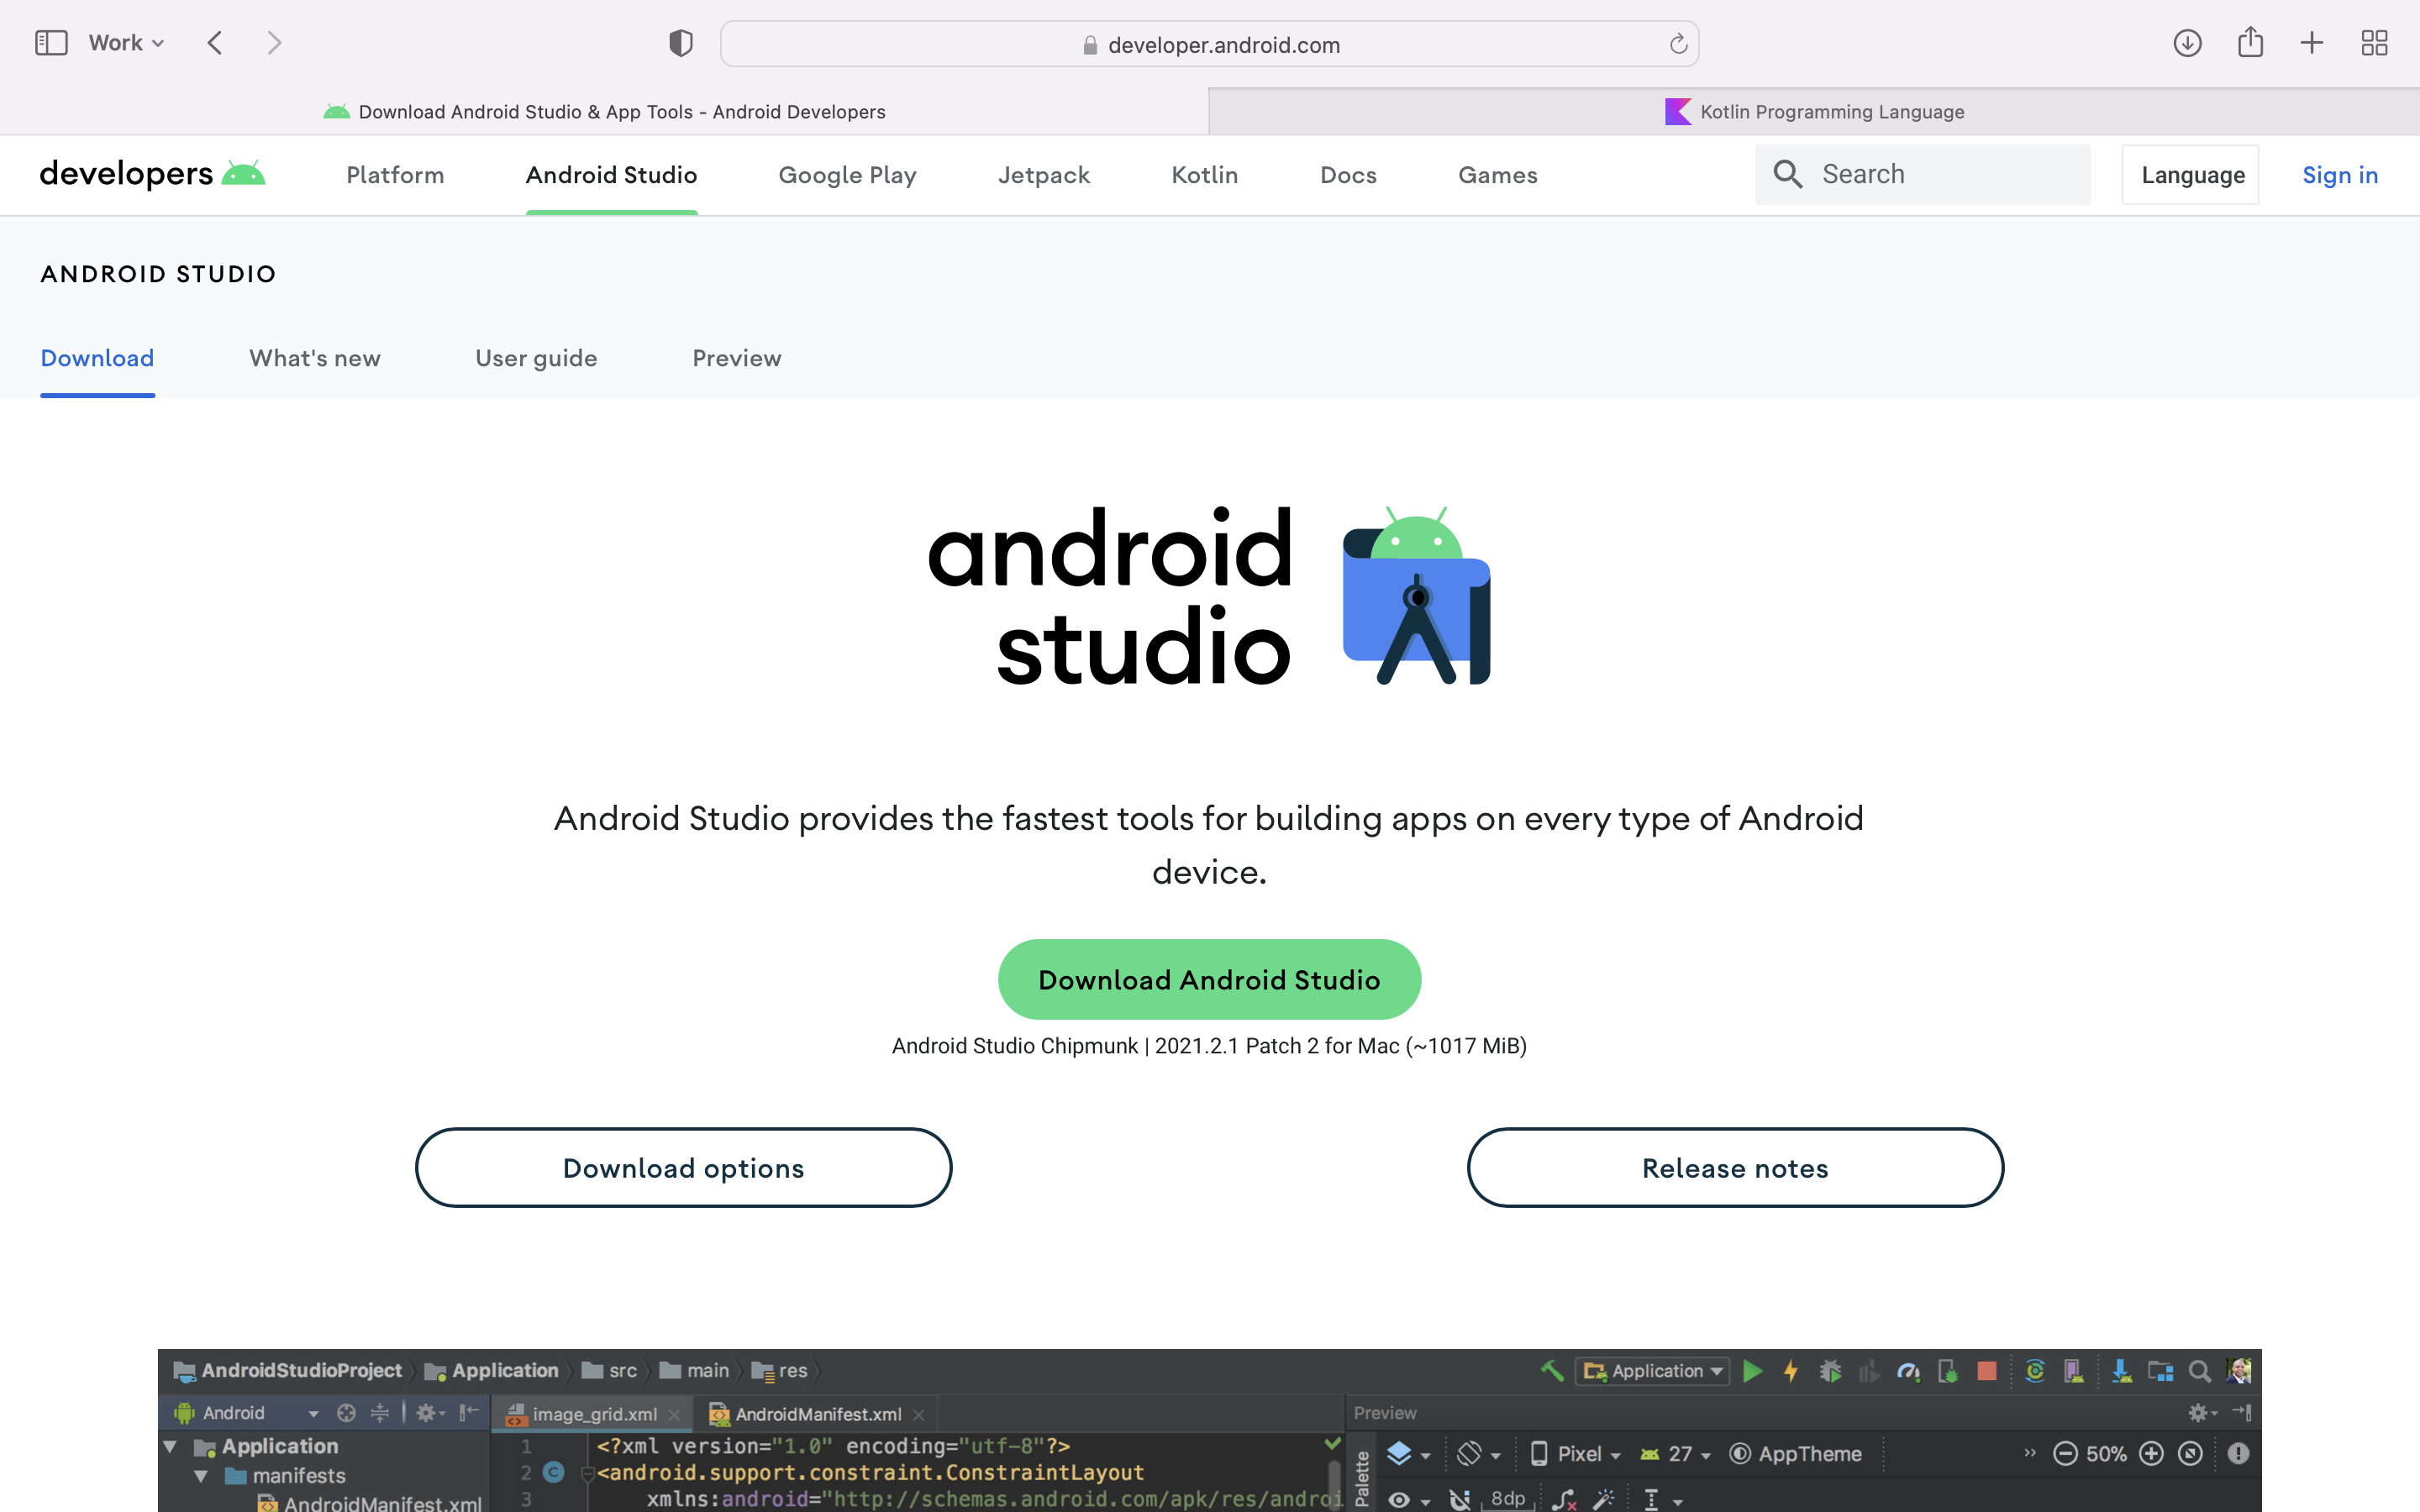Click the share icon in the toolbar

(2250, 43)
